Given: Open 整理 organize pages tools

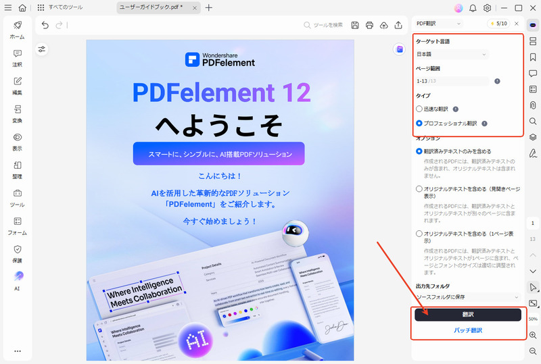Looking at the screenshot, I should point(18,170).
